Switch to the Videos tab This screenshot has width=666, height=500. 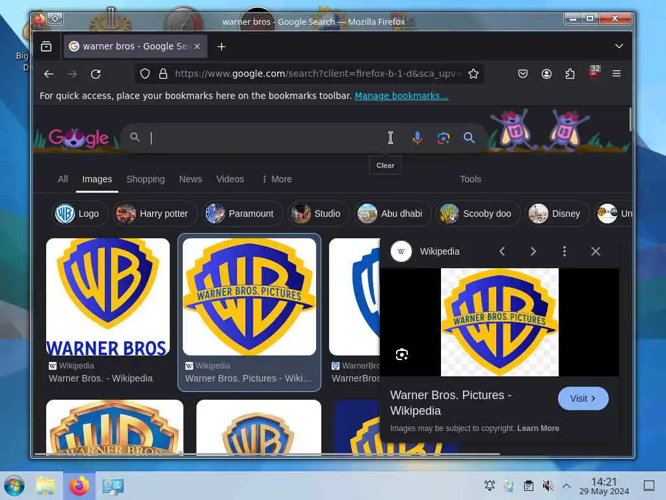[230, 179]
